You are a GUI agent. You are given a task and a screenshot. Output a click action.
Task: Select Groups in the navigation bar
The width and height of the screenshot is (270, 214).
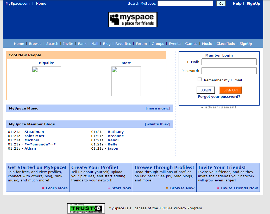tap(158, 44)
